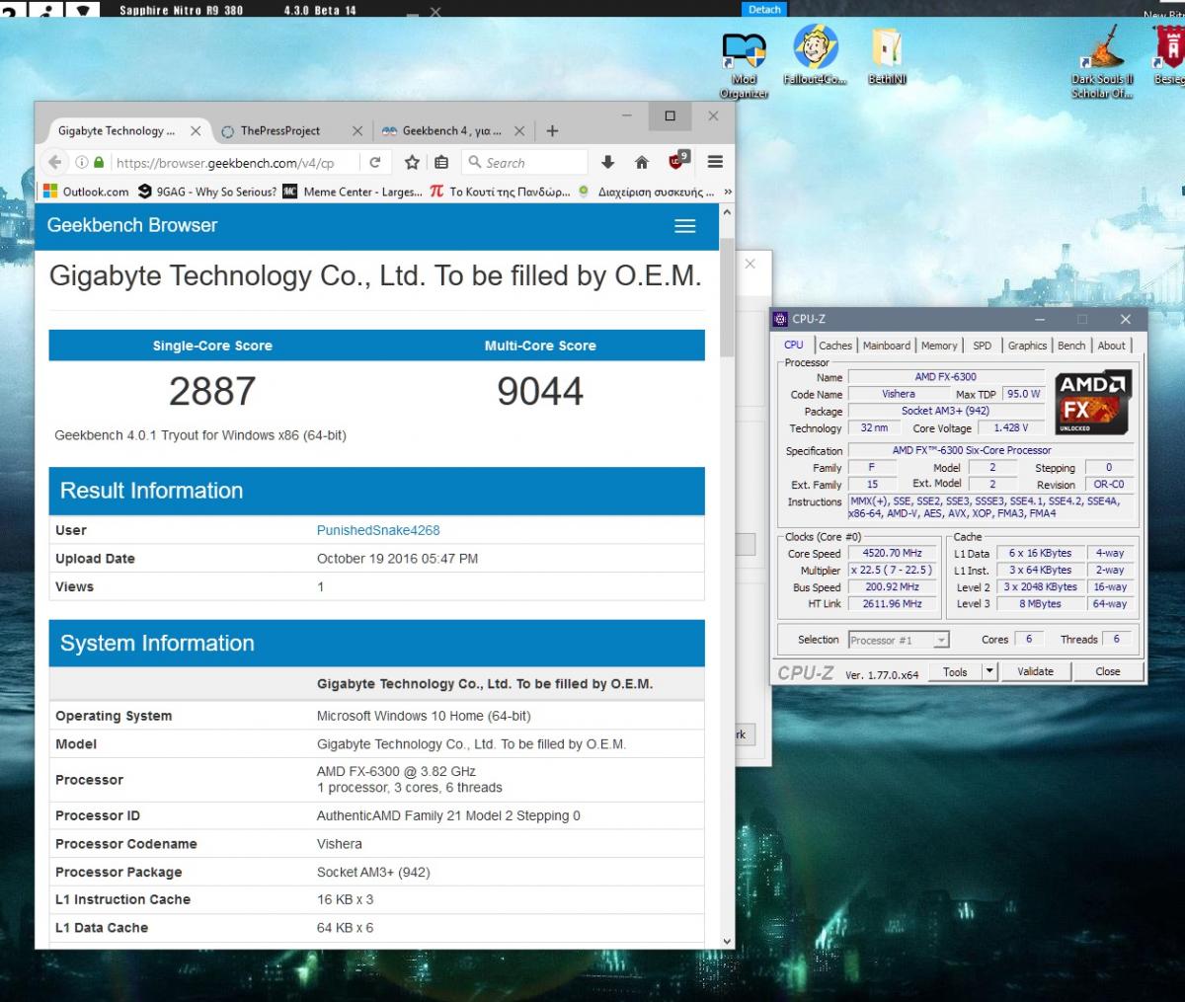The width and height of the screenshot is (1185, 1002).
Task: Click the Close button in CPU-Z
Action: pyautogui.click(x=1108, y=671)
